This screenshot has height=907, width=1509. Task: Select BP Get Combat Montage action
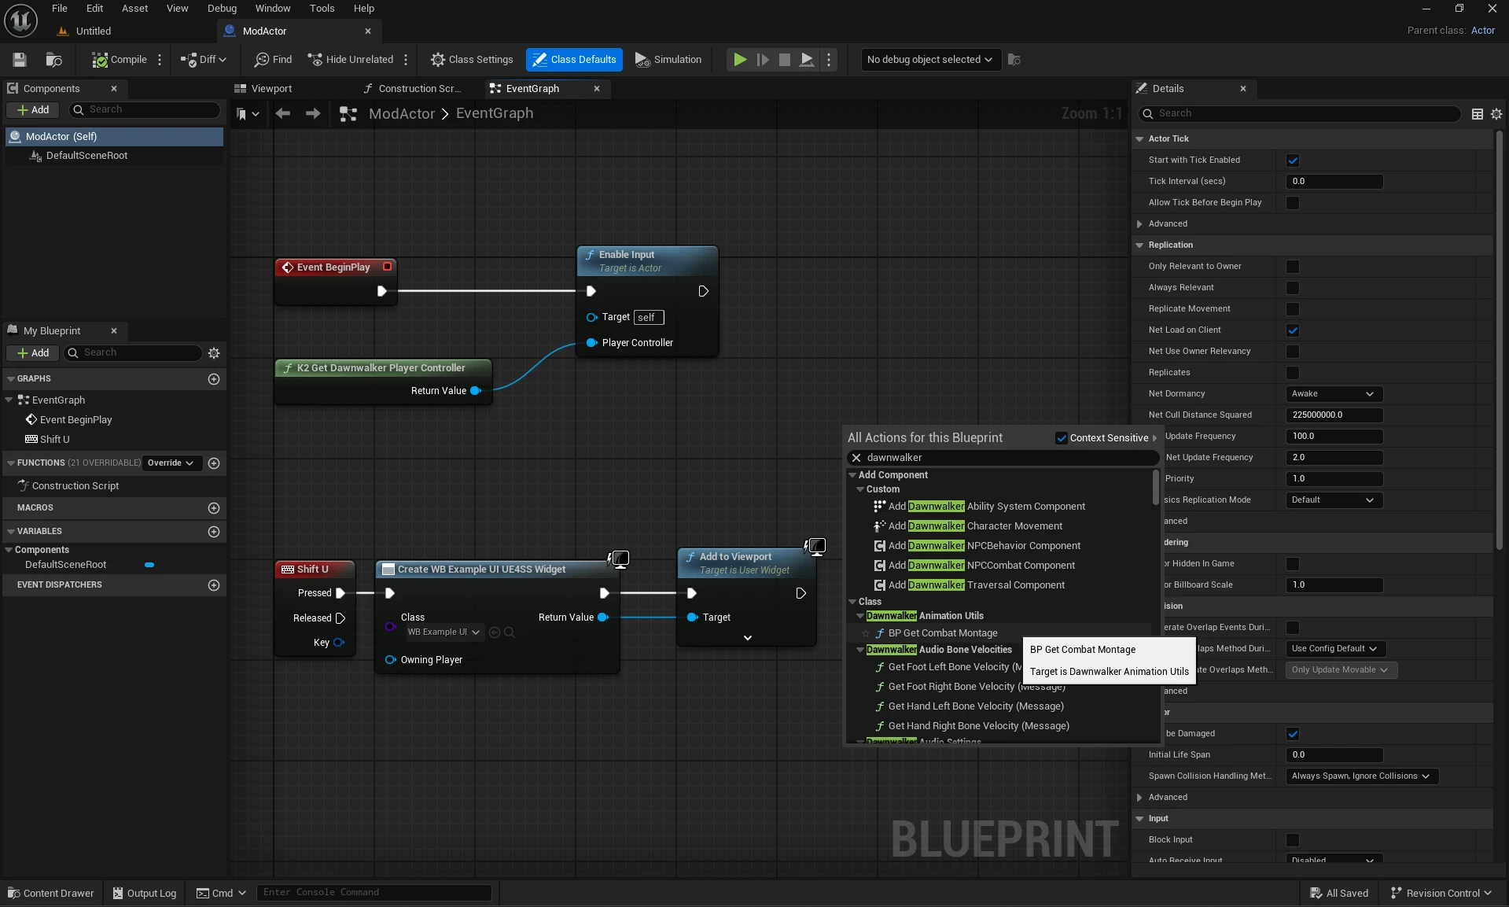[x=943, y=633]
